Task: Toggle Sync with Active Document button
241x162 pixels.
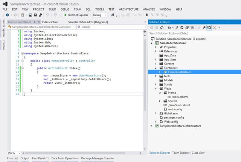Action: coord(176,27)
